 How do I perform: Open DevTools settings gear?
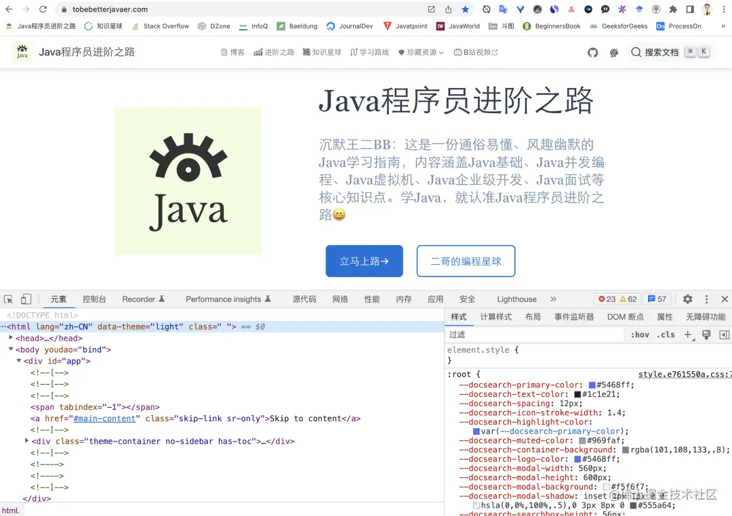pos(688,299)
